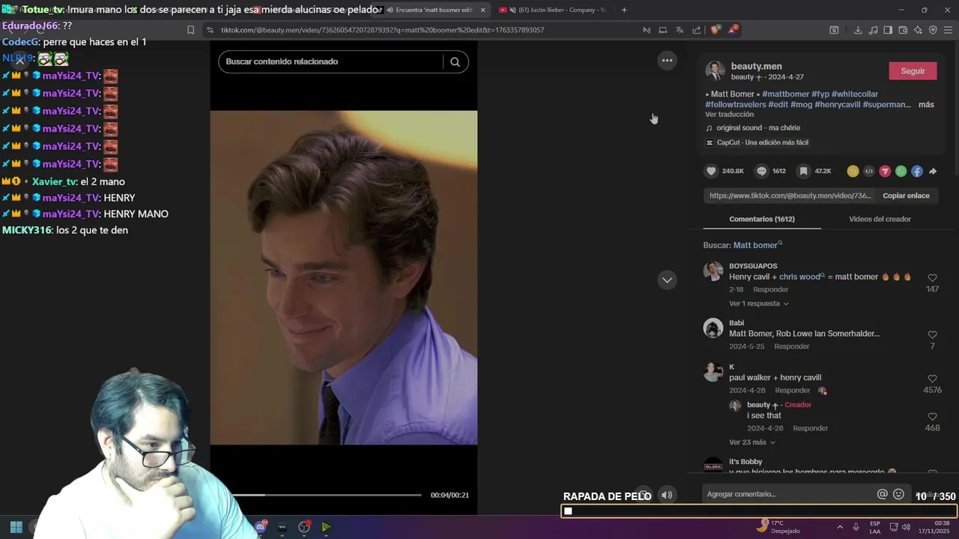Open beauty.men profile avatar
This screenshot has width=959, height=539.
(x=715, y=71)
